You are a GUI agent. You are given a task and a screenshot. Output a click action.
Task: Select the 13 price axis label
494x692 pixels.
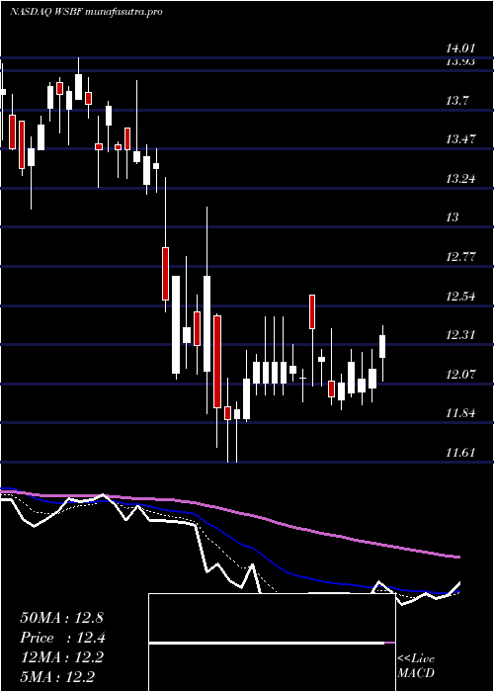click(x=453, y=217)
